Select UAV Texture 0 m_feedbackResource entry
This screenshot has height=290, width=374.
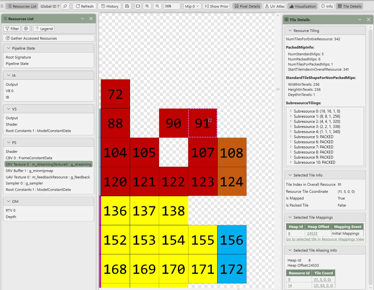tap(48, 177)
